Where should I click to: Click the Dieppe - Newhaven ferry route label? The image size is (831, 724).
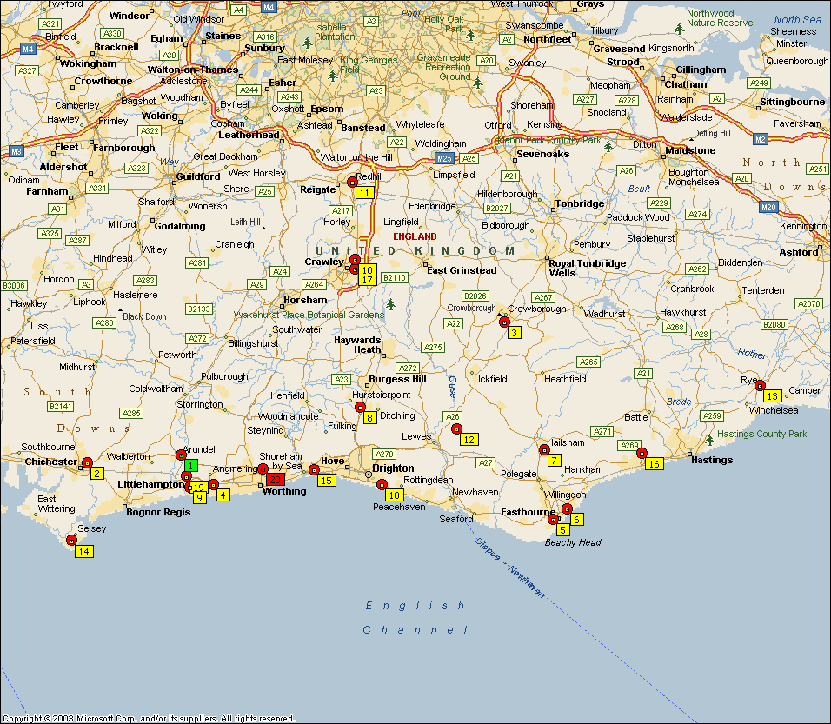tap(510, 568)
